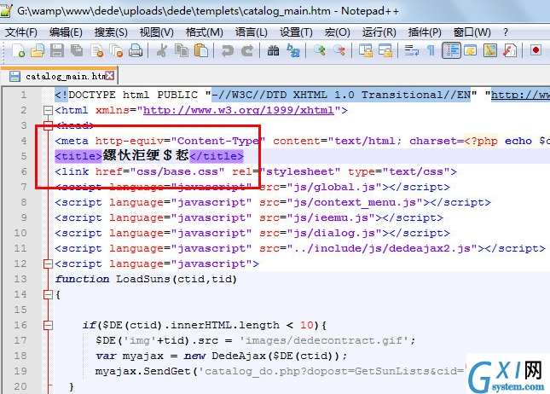Place cursor in the title text on line 5

146,155
